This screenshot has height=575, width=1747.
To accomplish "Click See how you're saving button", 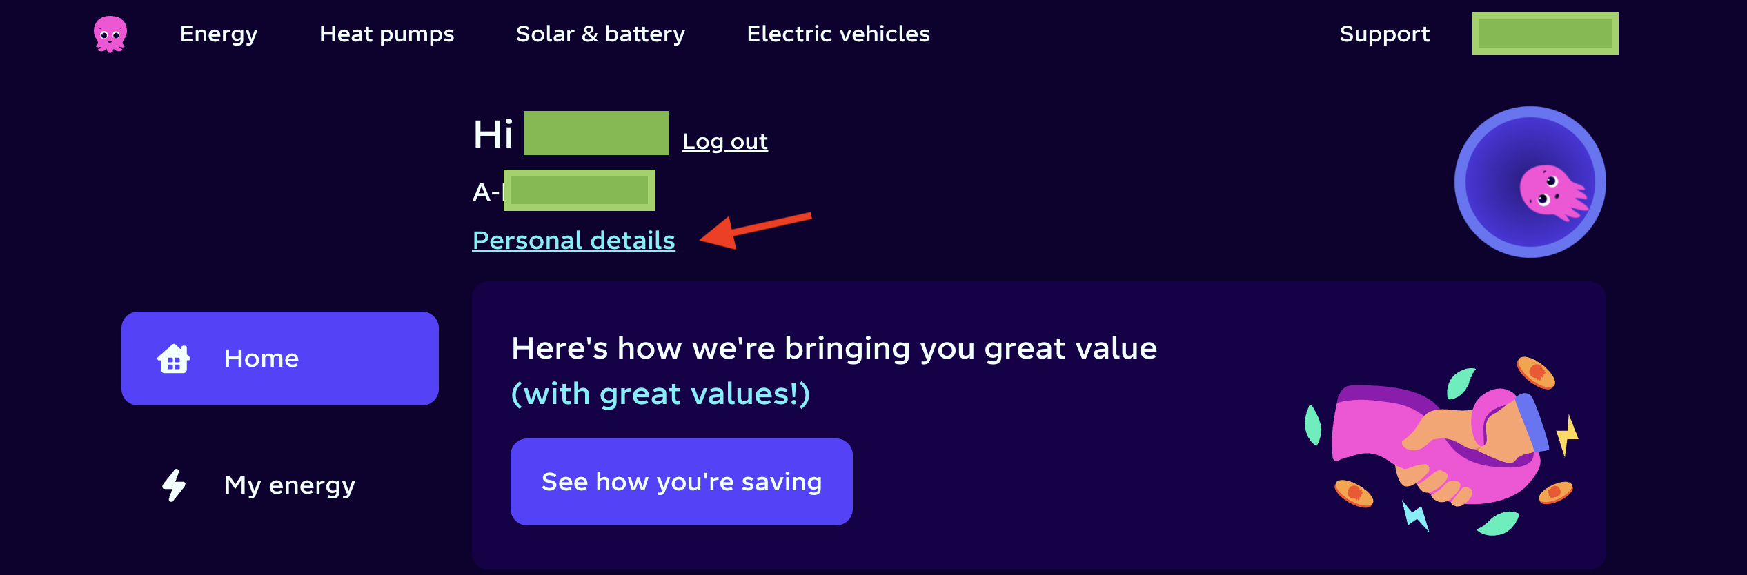I will pos(681,482).
